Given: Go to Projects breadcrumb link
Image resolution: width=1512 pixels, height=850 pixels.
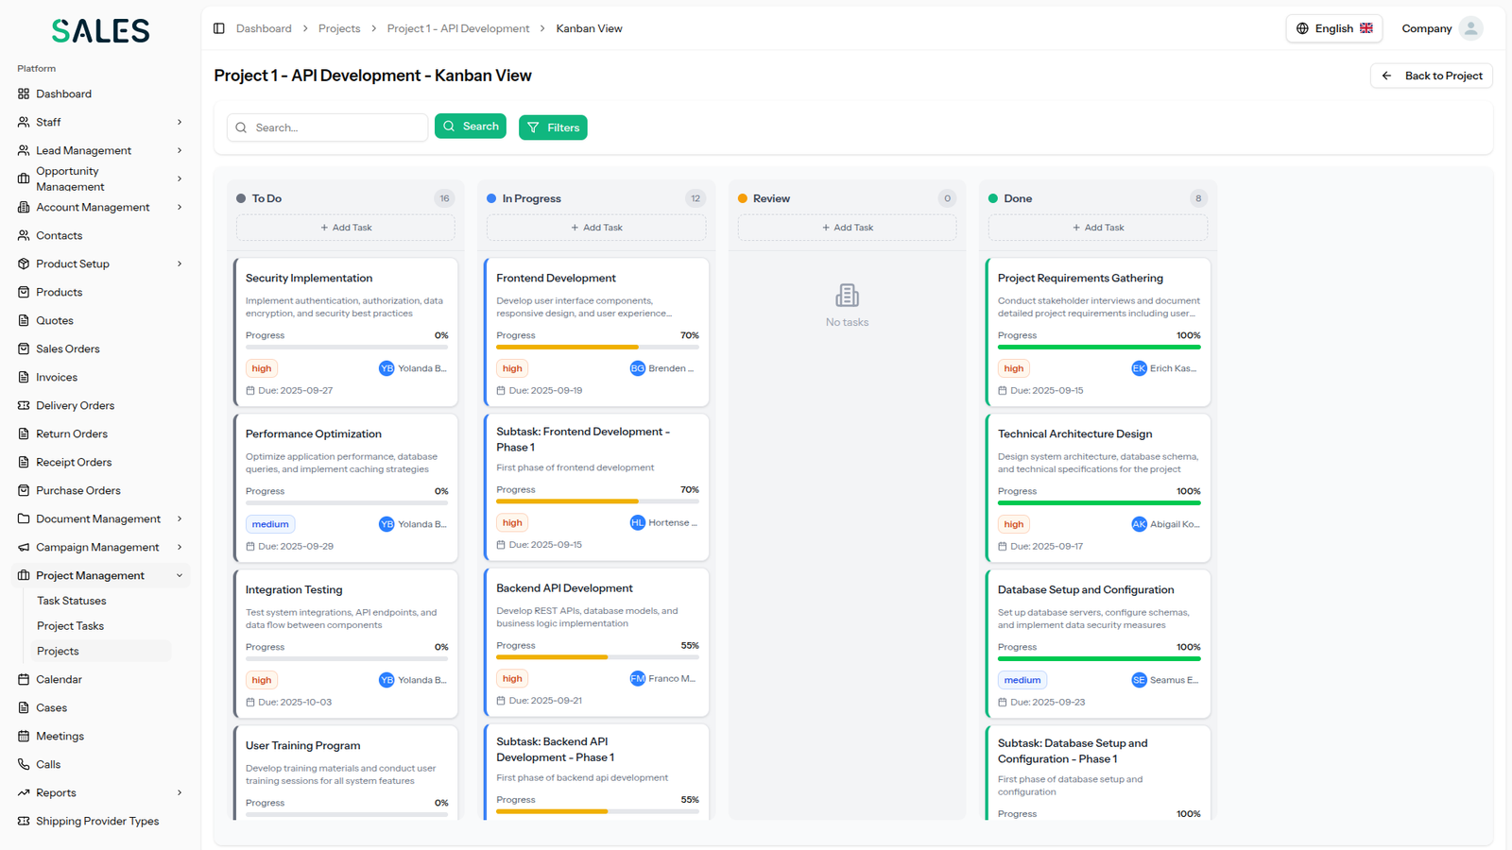Looking at the screenshot, I should pos(339,28).
